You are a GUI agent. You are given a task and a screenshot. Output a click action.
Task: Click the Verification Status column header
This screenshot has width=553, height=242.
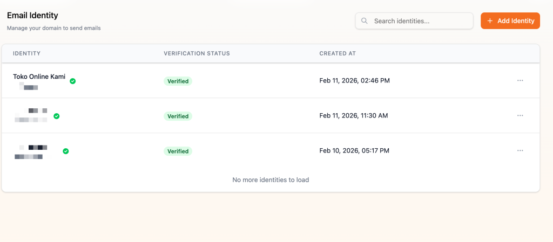[197, 53]
